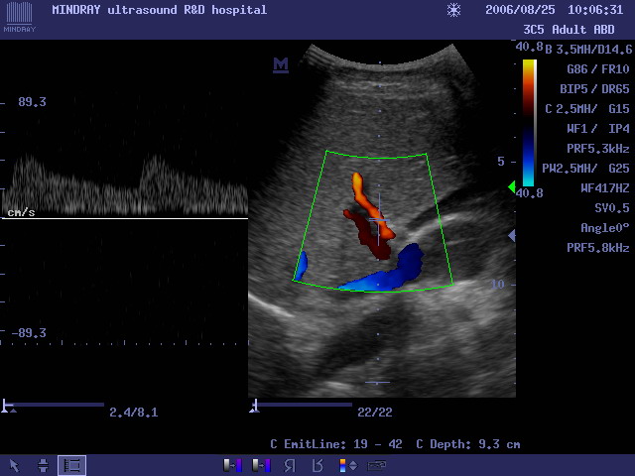635x476 pixels.
Task: Click the 'G86 / FR10' gain parameter
Action: click(x=597, y=69)
